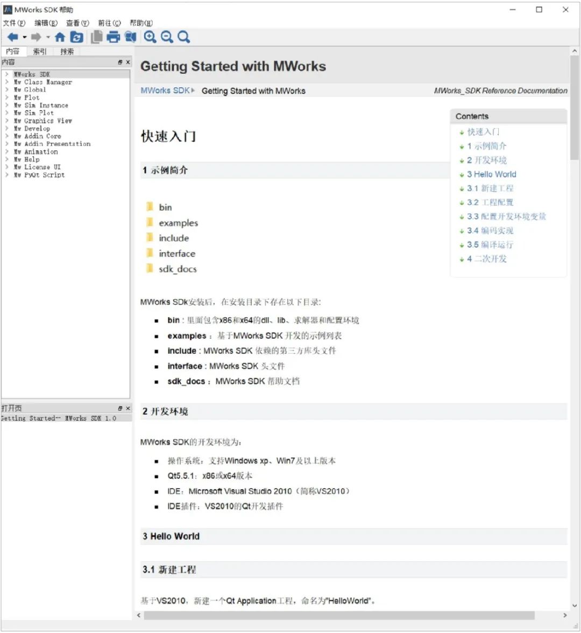Screen dimensions: 581x633
Task: Open the Forward history dropdown arrow
Action: point(48,37)
